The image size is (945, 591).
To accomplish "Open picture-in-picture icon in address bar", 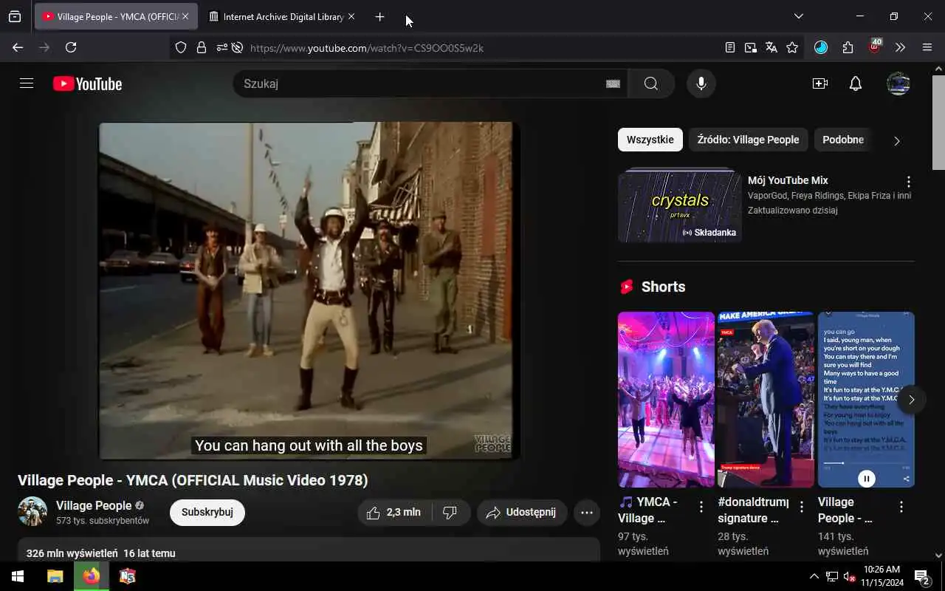I will (x=751, y=47).
